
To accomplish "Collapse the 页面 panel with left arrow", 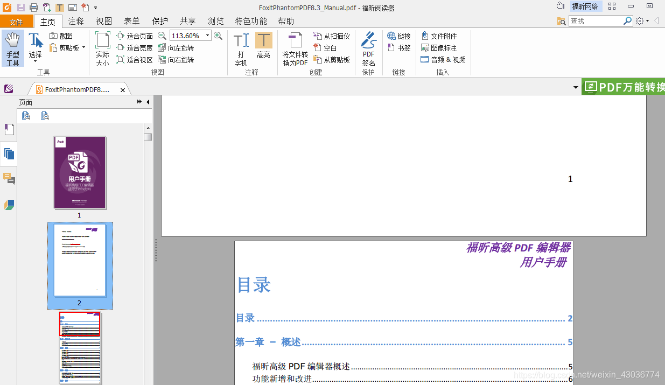I will [x=148, y=102].
